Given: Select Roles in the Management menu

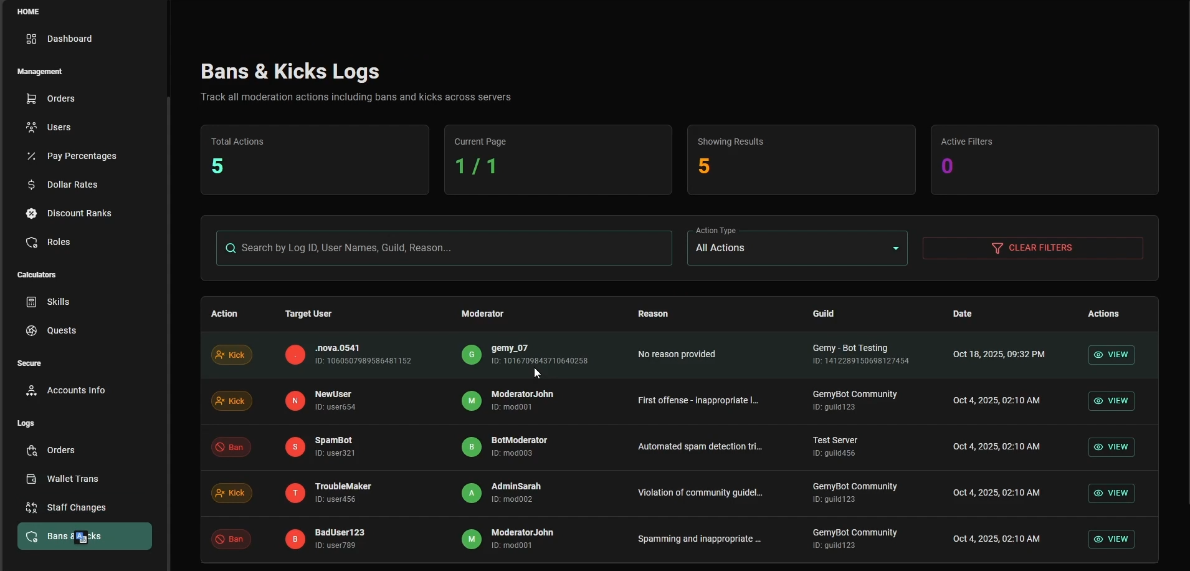Looking at the screenshot, I should tap(59, 242).
